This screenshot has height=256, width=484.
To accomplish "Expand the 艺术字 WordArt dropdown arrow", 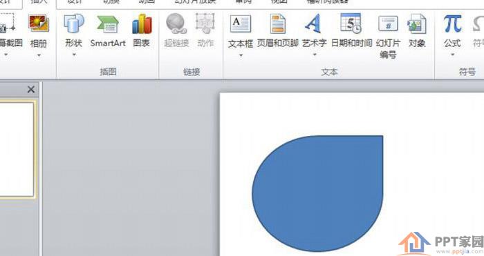I will click(x=315, y=55).
